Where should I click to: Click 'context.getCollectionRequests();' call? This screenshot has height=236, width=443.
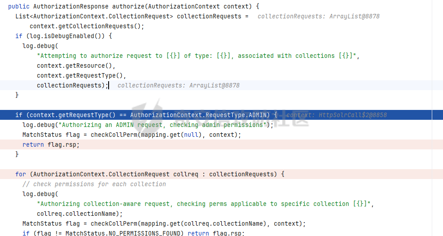[87, 26]
